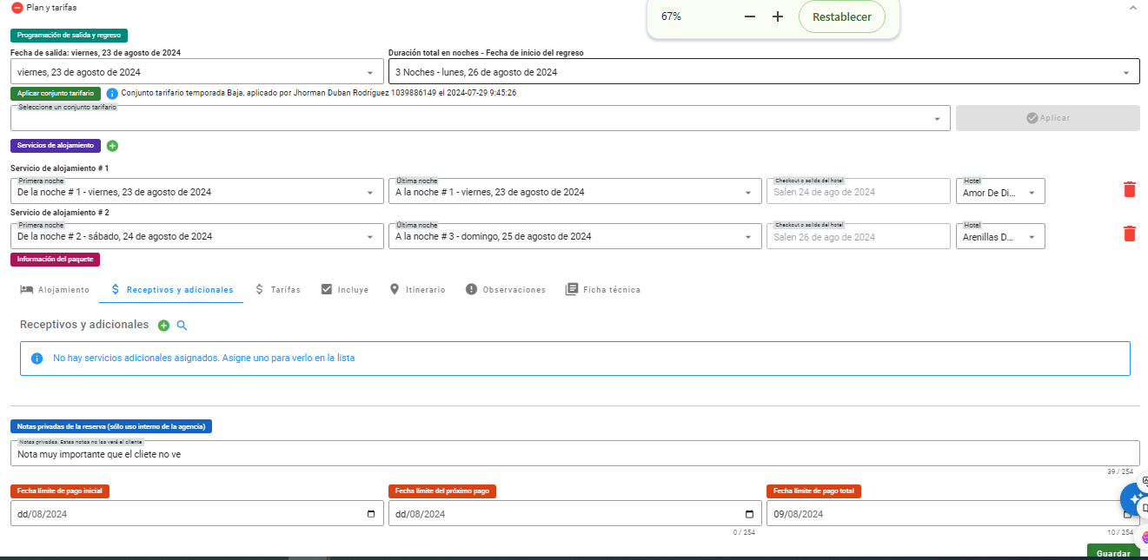The height and width of the screenshot is (560, 1148).
Task: Add a new Receptivos y adicionales item
Action: pos(163,326)
